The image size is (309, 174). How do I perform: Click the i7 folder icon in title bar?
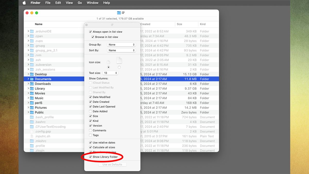(x=119, y=13)
